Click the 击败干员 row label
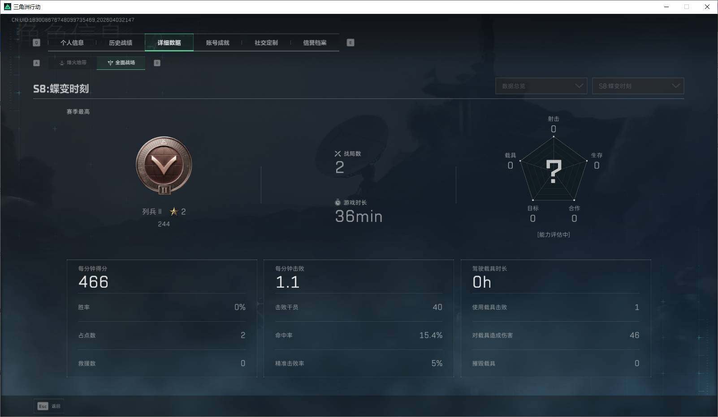This screenshot has width=718, height=417. (287, 307)
